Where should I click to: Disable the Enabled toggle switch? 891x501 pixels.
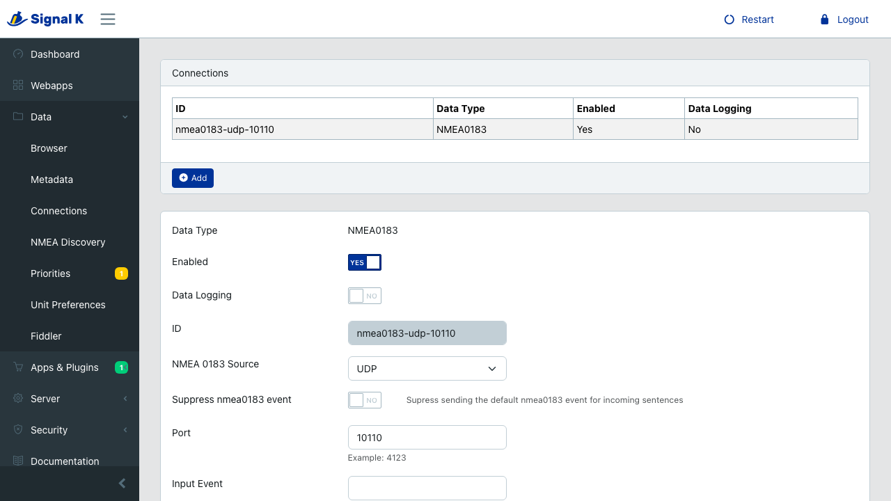click(x=365, y=262)
